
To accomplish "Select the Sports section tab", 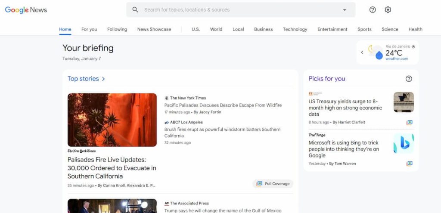I will pos(364,29).
